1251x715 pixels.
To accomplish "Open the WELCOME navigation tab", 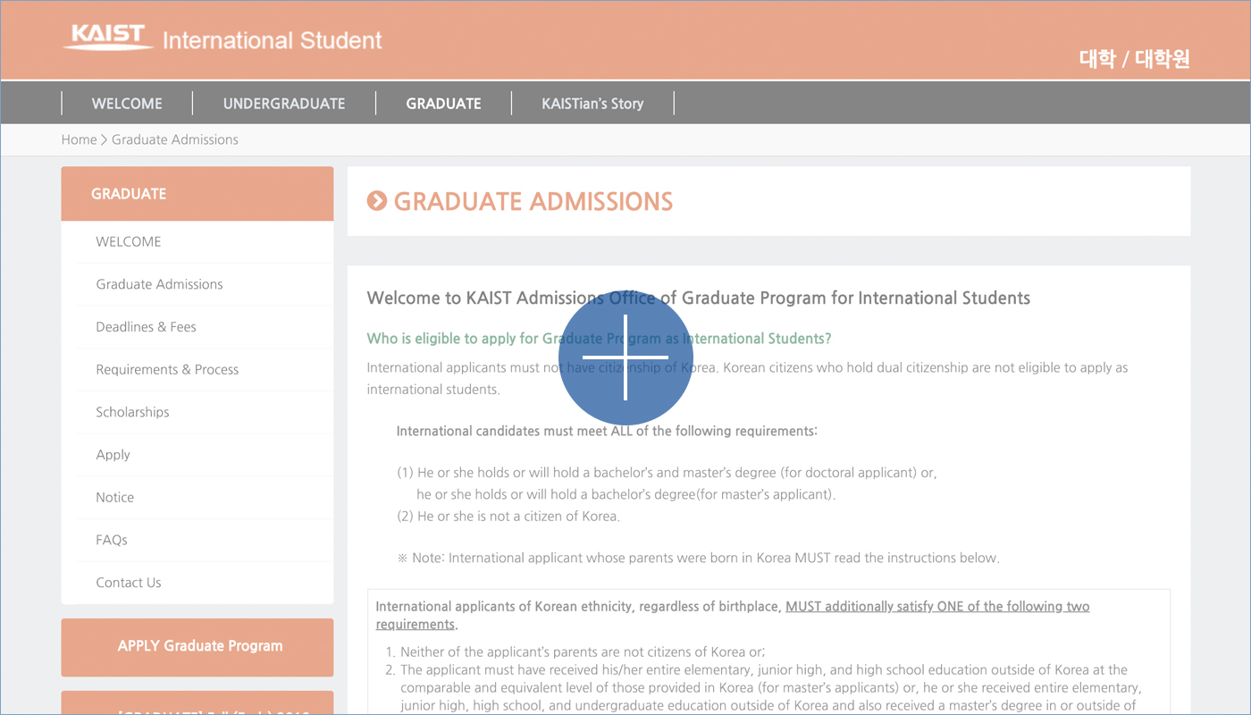I will pos(127,104).
